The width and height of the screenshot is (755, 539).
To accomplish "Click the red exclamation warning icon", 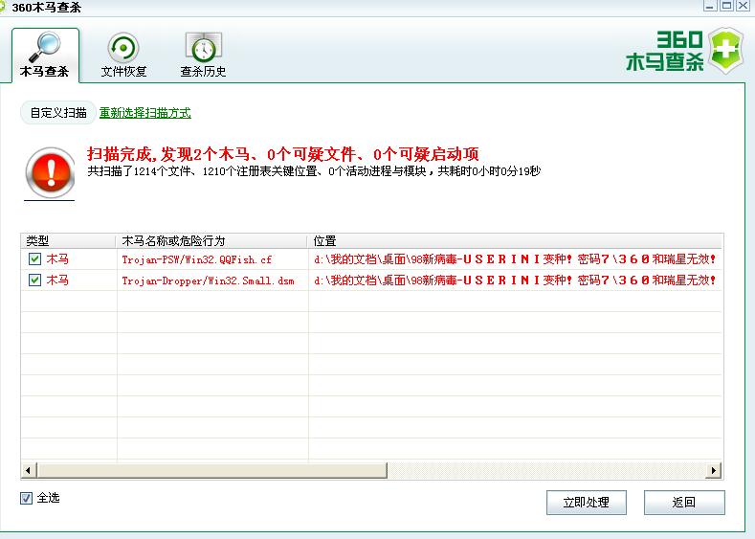I will pyautogui.click(x=50, y=172).
